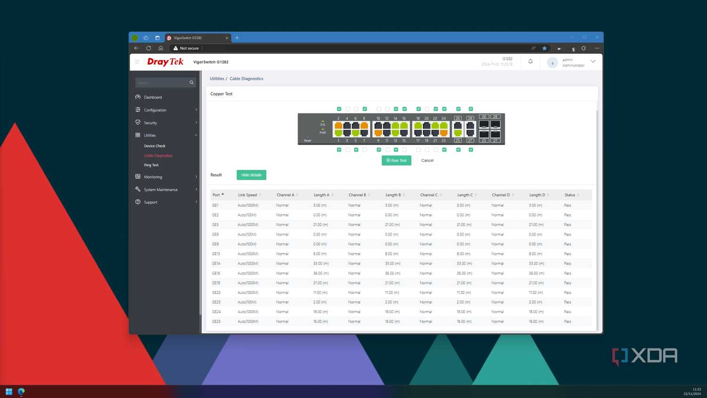707x398 pixels.
Task: Click the Hide details button
Action: pos(251,175)
